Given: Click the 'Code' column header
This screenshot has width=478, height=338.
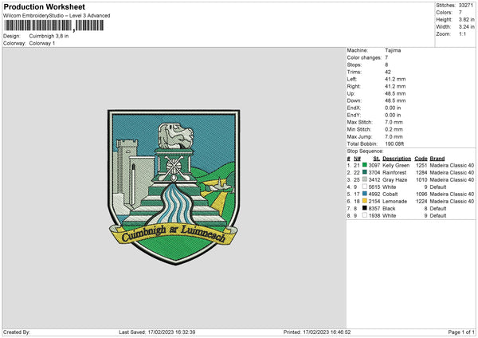Looking at the screenshot, I should pyautogui.click(x=421, y=159).
